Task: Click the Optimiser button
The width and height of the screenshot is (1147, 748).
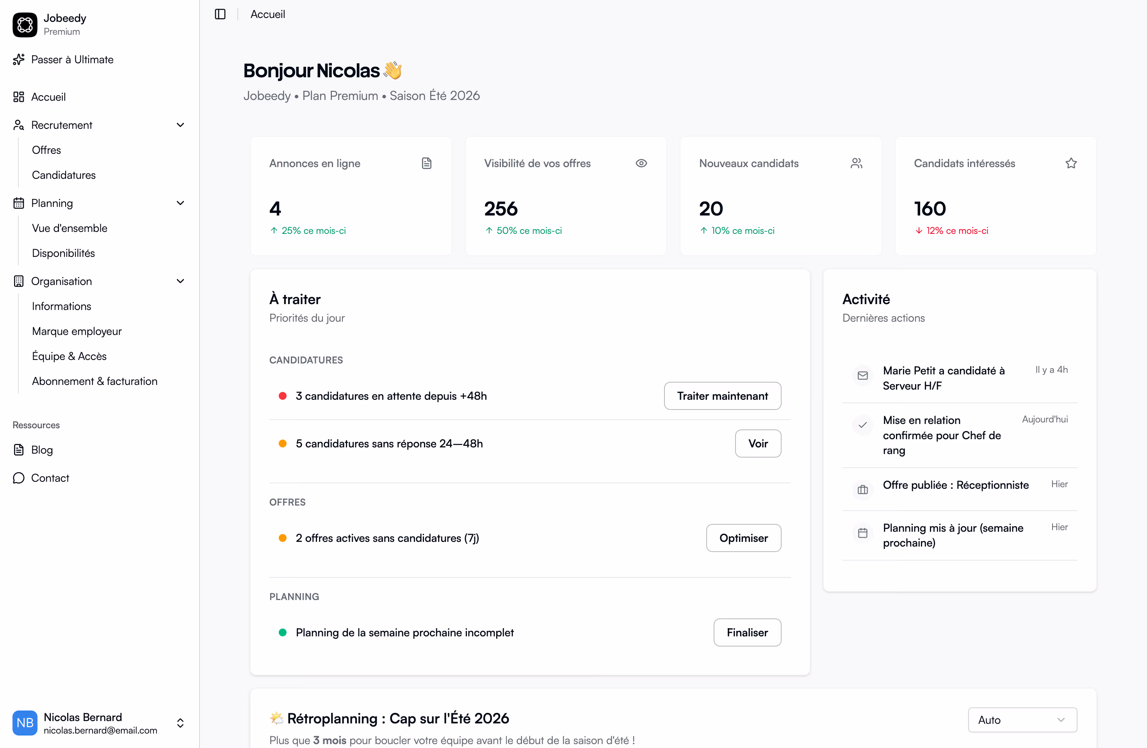Action: [744, 538]
